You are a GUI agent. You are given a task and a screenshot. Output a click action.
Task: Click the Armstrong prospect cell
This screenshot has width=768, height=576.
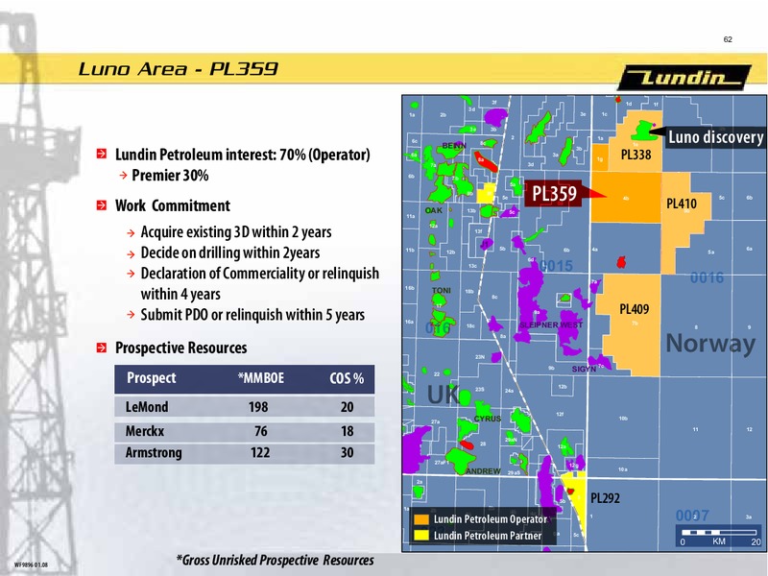154,452
